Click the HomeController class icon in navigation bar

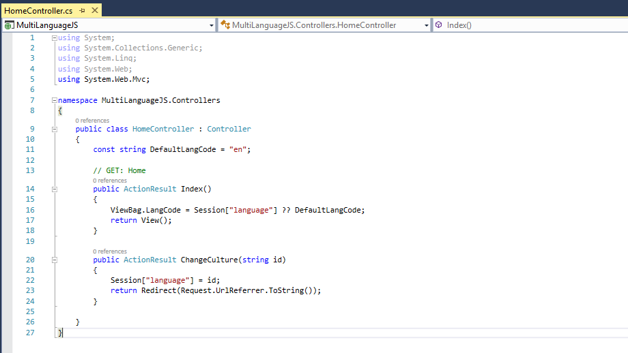(x=225, y=25)
